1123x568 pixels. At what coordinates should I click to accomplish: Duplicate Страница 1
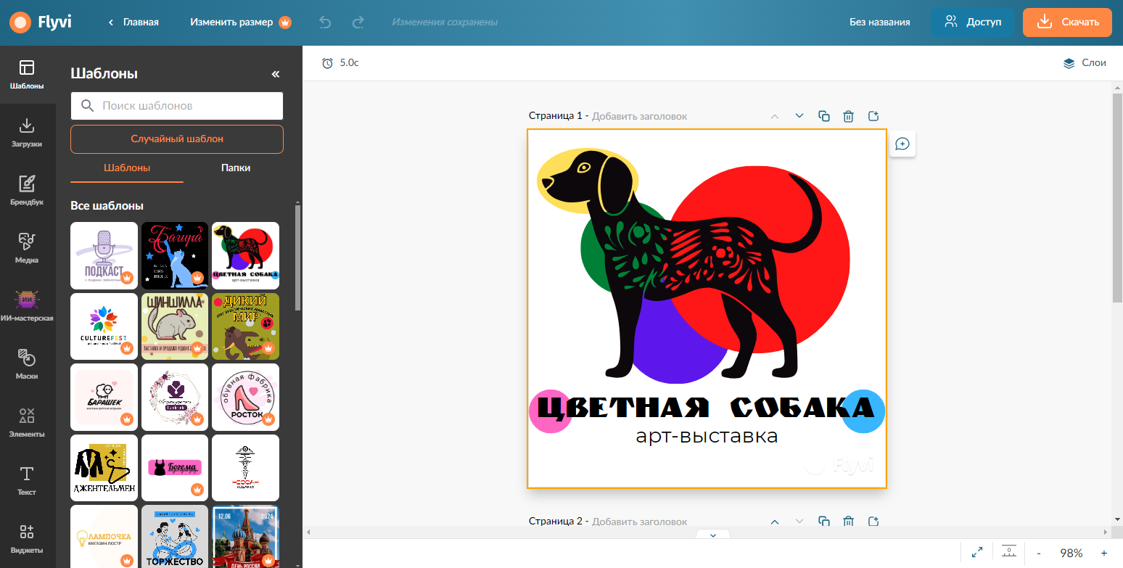point(824,116)
